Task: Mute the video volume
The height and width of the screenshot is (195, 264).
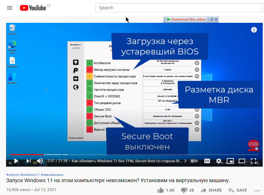Action: 40,161
